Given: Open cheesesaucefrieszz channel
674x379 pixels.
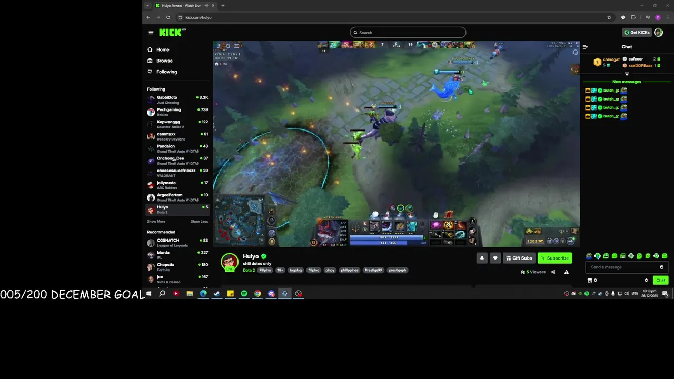Looking at the screenshot, I should tap(178, 173).
